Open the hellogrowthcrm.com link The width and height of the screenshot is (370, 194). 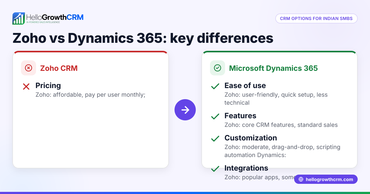point(326,179)
